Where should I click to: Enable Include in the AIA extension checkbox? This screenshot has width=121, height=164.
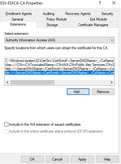click(x=6, y=124)
